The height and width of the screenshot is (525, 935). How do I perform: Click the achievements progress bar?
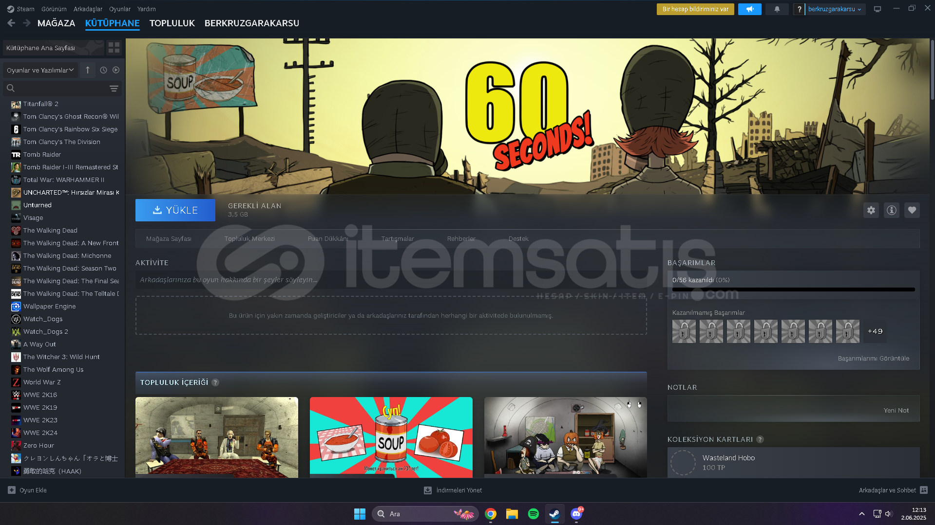(x=794, y=290)
